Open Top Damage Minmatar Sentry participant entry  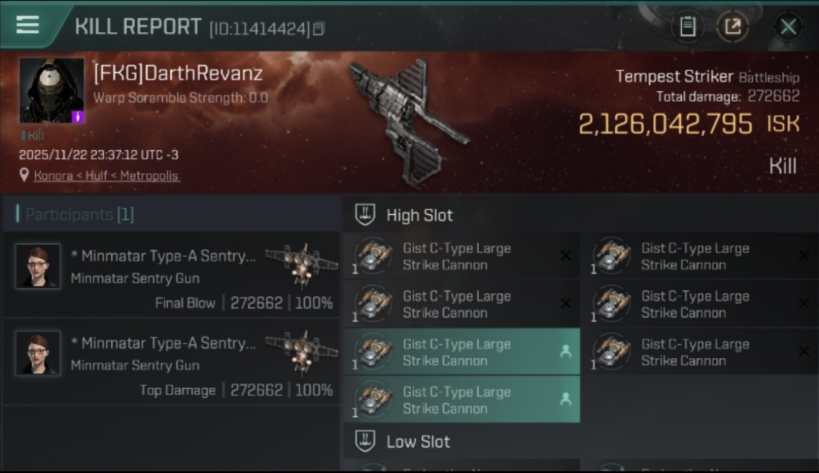pos(171,361)
